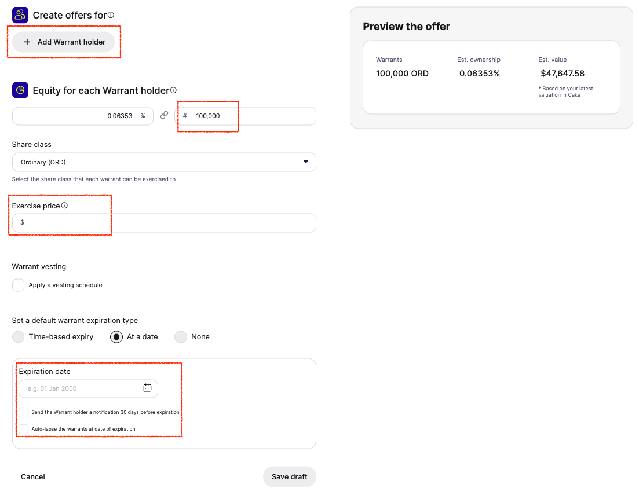Choose None as warrant expiration type

181,337
